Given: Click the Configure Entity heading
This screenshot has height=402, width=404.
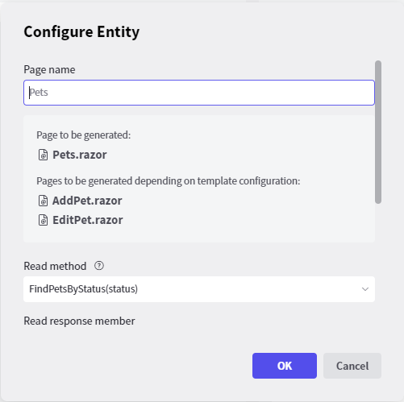Looking at the screenshot, I should (81, 32).
